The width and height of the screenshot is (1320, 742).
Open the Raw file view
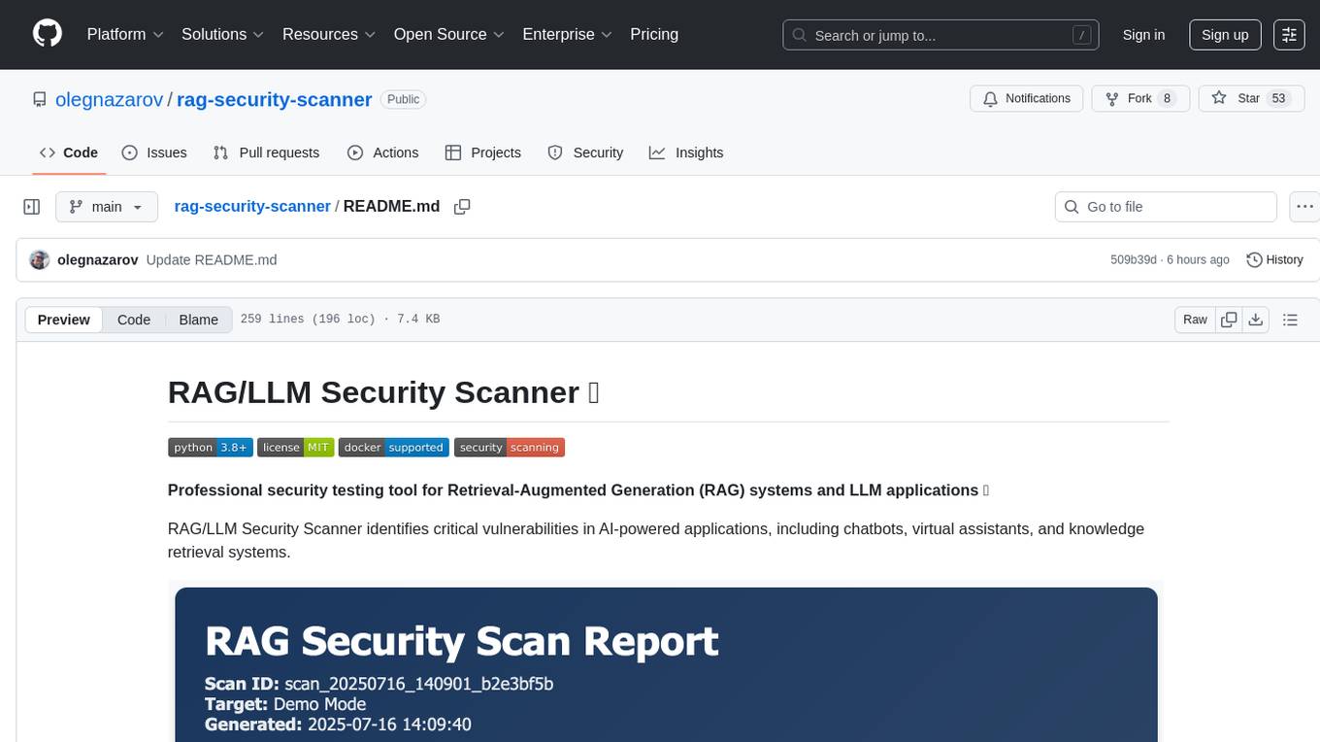click(1195, 320)
